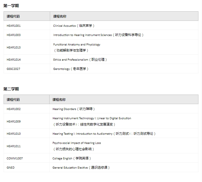This screenshot has width=202, height=182.
Task: Click the 第一学期 heading
Action: pyautogui.click(x=11, y=6)
